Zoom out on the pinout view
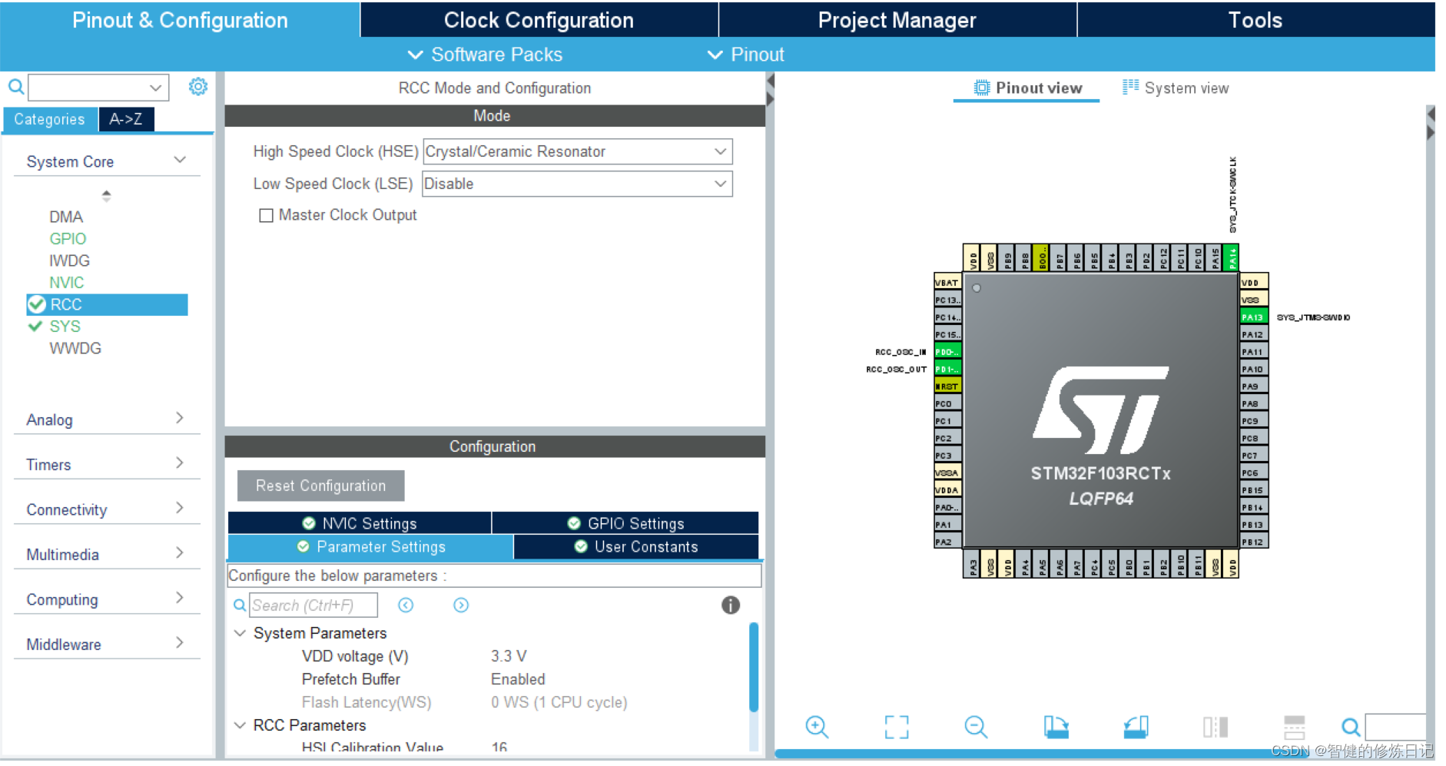Screen dimensions: 1446x766 point(975,727)
